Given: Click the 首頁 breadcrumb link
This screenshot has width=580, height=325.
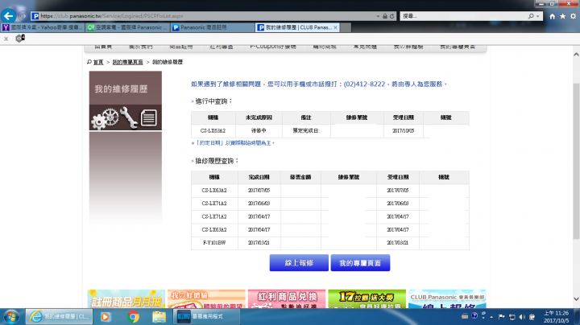Looking at the screenshot, I should pos(98,62).
